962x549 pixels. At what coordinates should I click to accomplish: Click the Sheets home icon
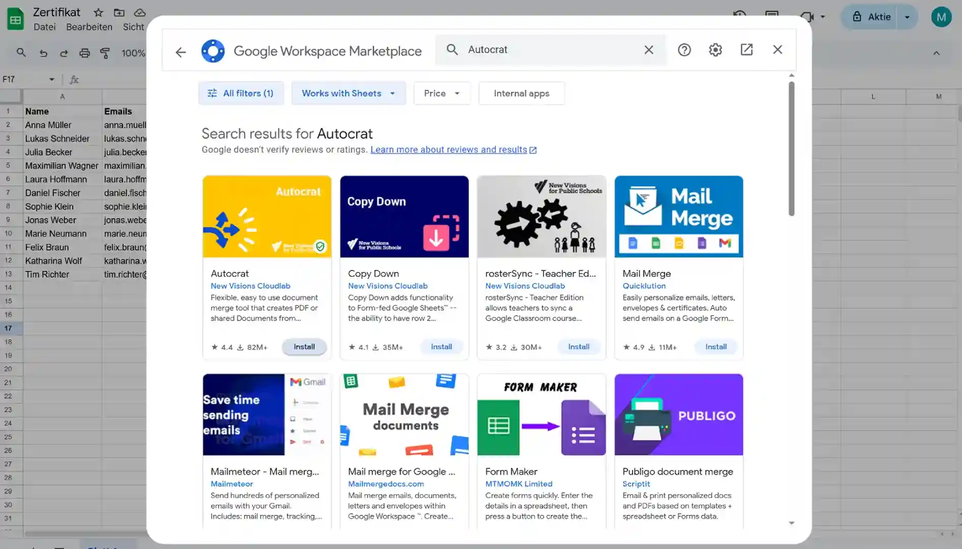pos(15,19)
